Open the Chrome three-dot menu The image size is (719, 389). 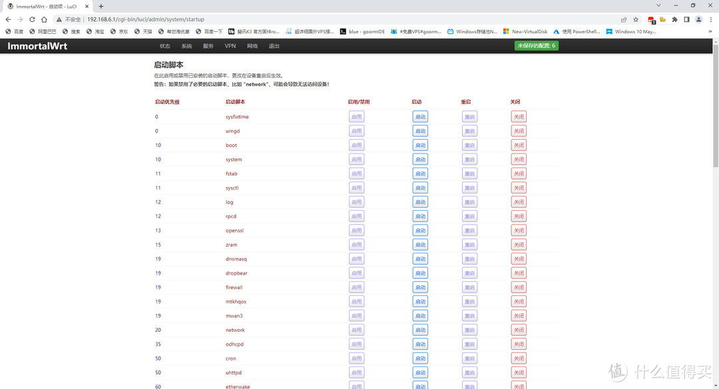coord(710,19)
